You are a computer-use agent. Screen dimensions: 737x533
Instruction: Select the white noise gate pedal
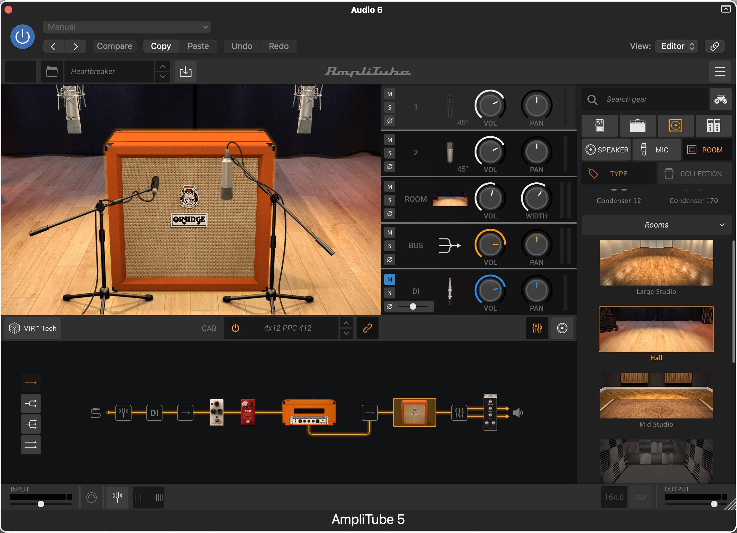pos(216,412)
